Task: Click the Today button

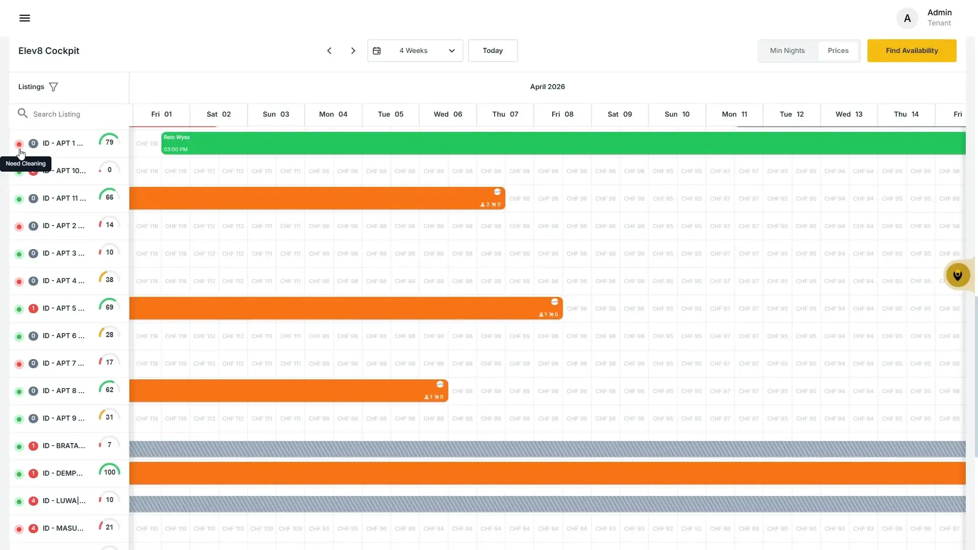Action: point(493,51)
